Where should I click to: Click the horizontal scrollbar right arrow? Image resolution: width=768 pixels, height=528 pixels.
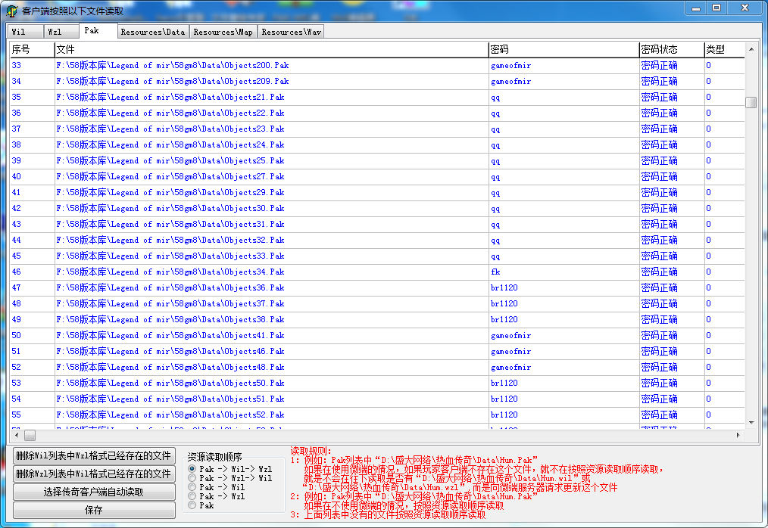point(738,436)
